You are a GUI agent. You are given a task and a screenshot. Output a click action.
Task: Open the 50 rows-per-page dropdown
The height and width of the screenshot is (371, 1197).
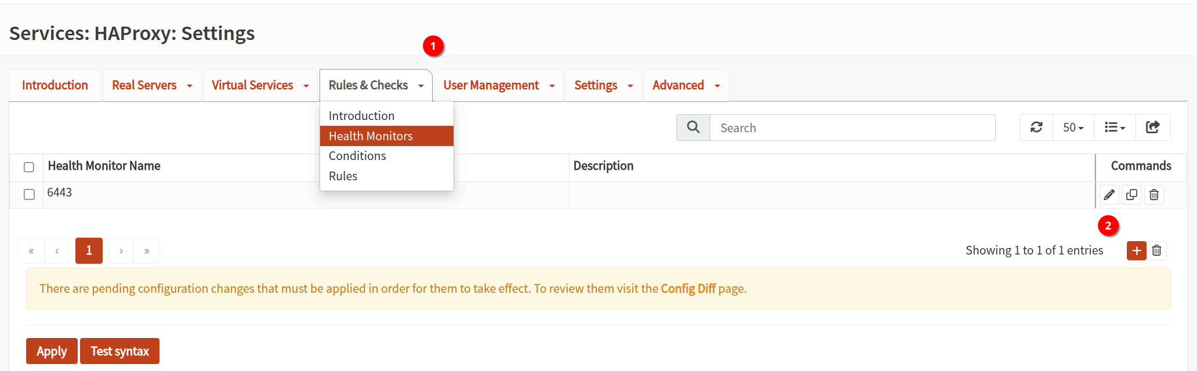coord(1073,128)
